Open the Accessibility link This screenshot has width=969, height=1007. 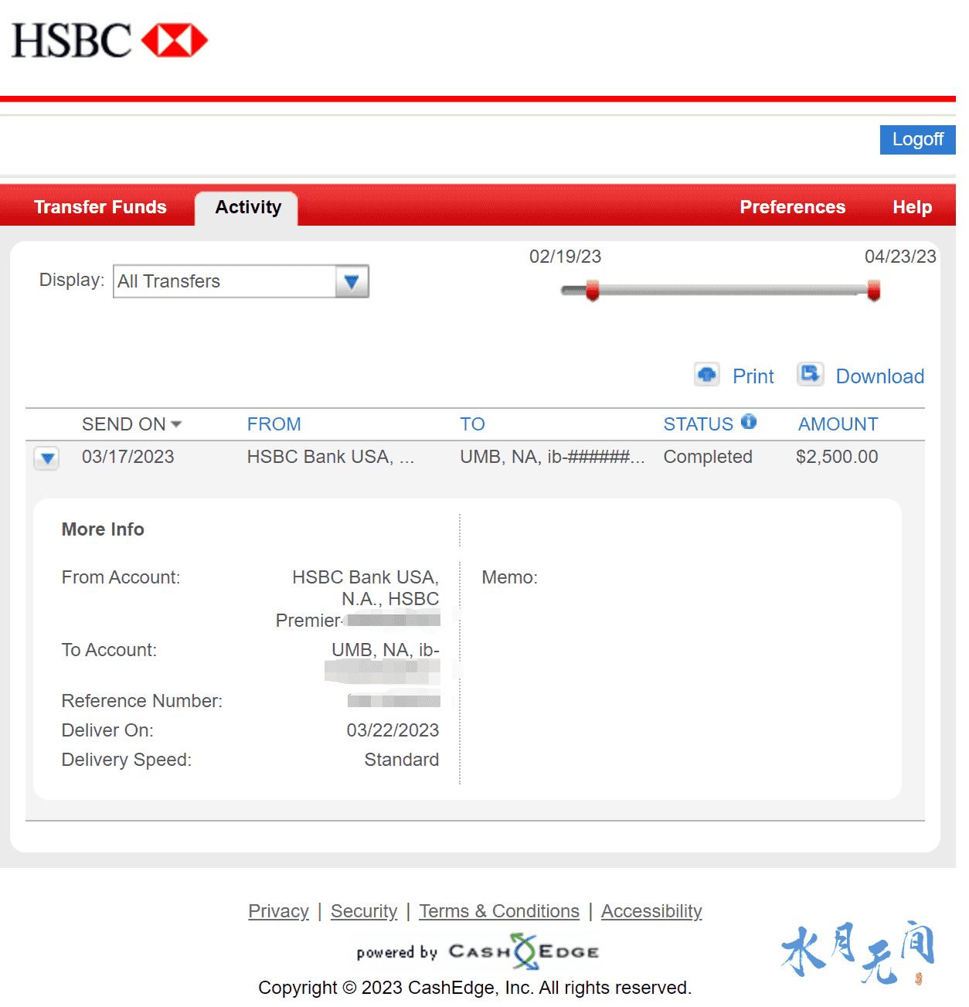pyautogui.click(x=651, y=911)
